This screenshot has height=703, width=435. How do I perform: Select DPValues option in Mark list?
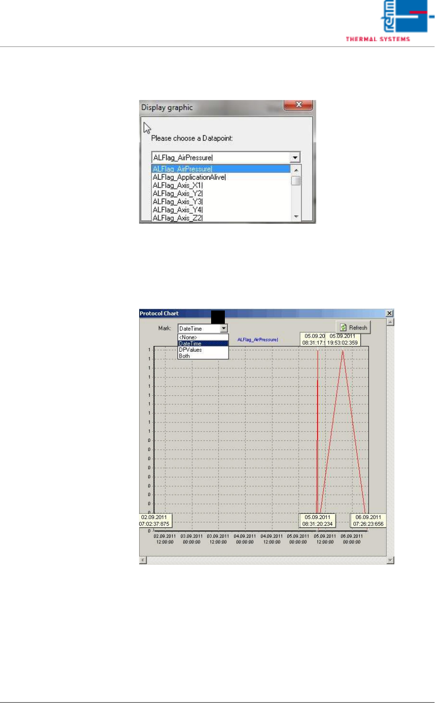point(203,349)
